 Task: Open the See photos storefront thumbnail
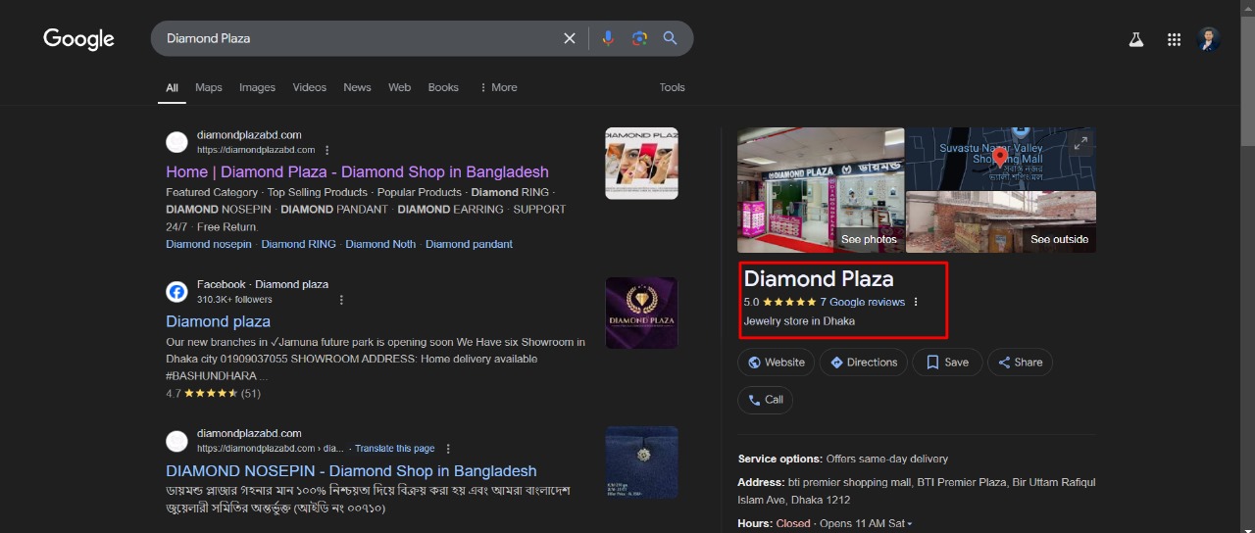pos(821,190)
